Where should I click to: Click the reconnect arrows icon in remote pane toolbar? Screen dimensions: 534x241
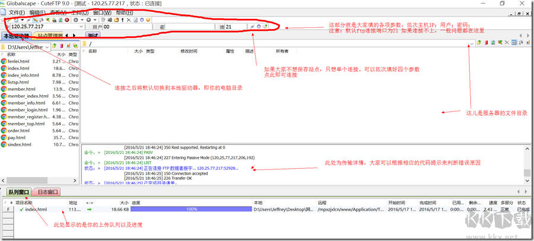(521, 43)
